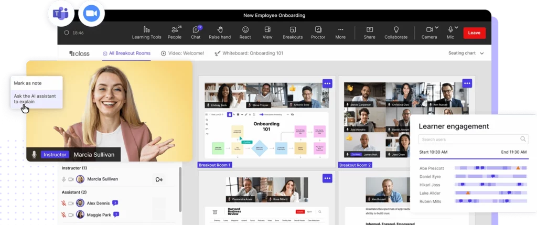Unmute Alex Dennis's microphone
The height and width of the screenshot is (225, 537).
click(64, 203)
